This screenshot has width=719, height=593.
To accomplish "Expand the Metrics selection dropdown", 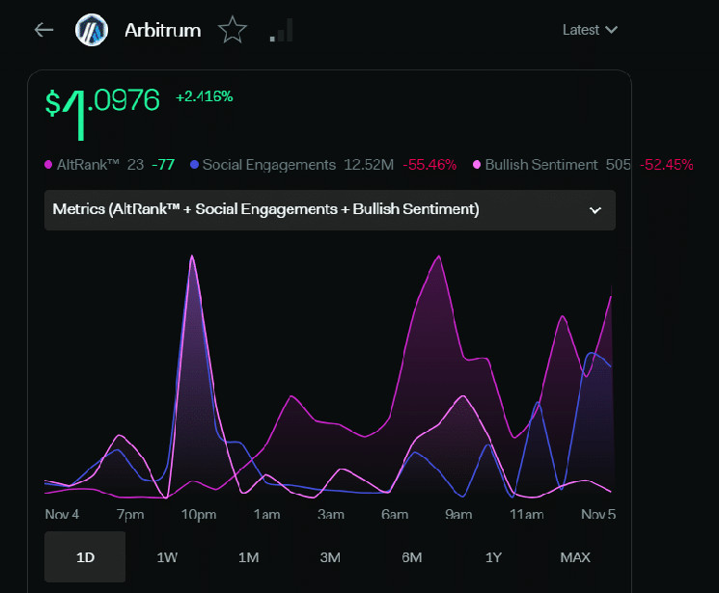I will (329, 209).
